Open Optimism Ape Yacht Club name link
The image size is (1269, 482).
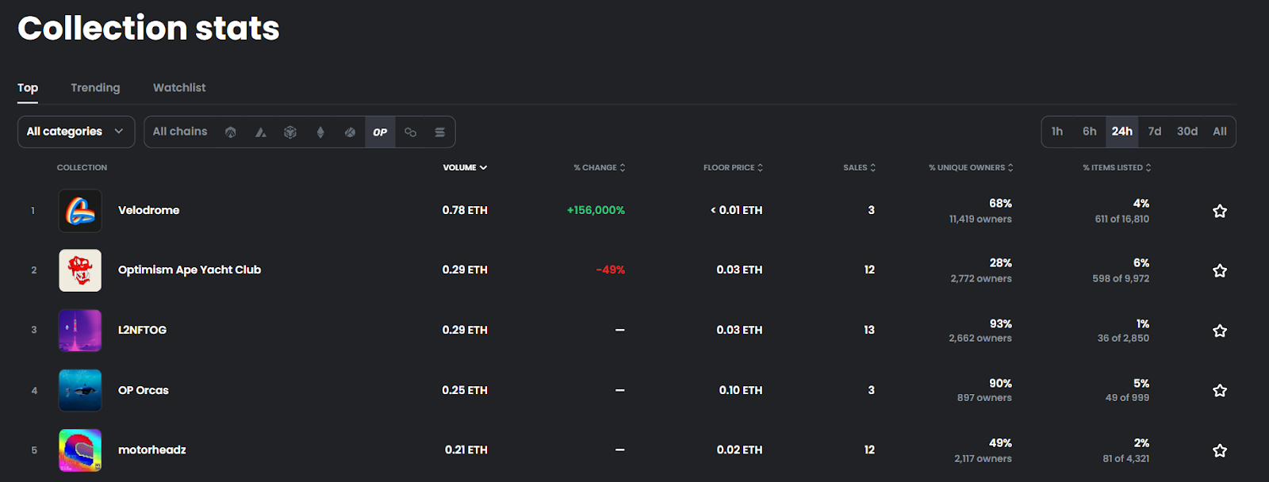point(190,270)
